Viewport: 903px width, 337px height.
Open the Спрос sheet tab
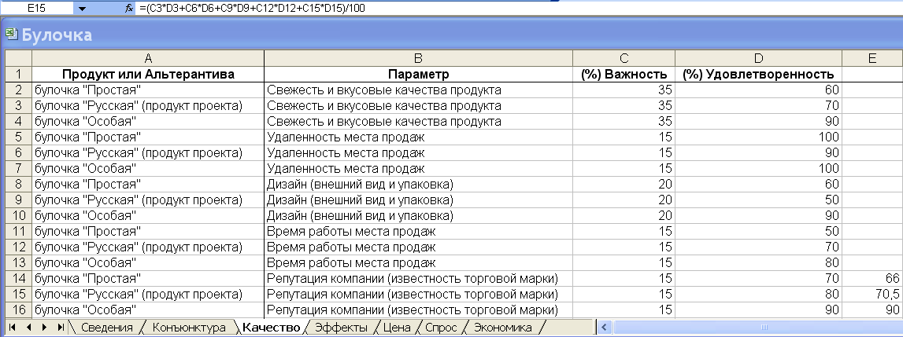[x=441, y=328]
